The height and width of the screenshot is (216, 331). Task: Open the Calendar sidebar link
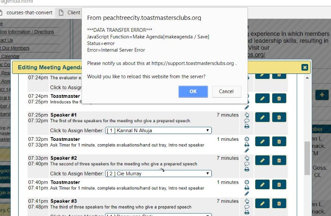[x=10, y=56]
